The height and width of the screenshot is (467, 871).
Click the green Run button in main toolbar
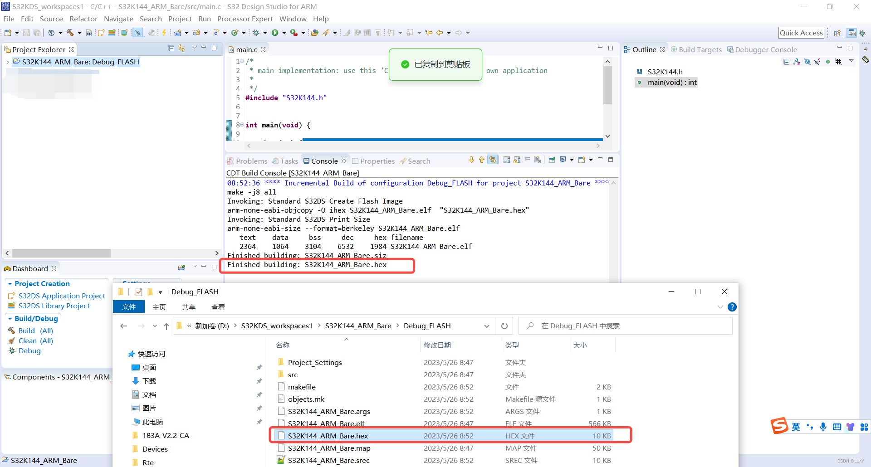[275, 33]
